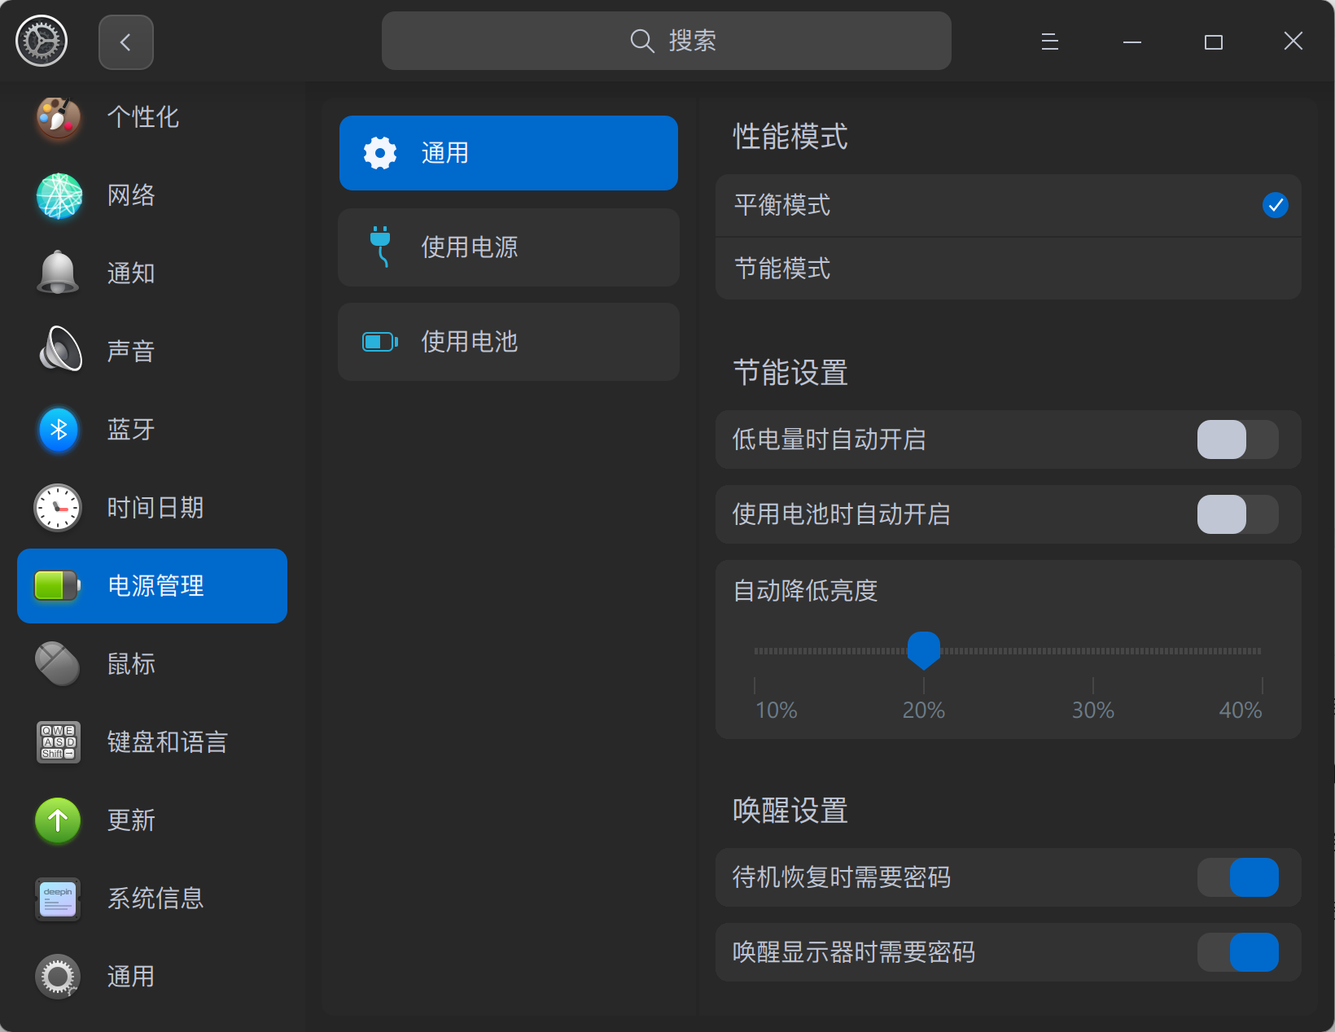Open the Update arrow icon
The image size is (1335, 1032).
point(59,820)
